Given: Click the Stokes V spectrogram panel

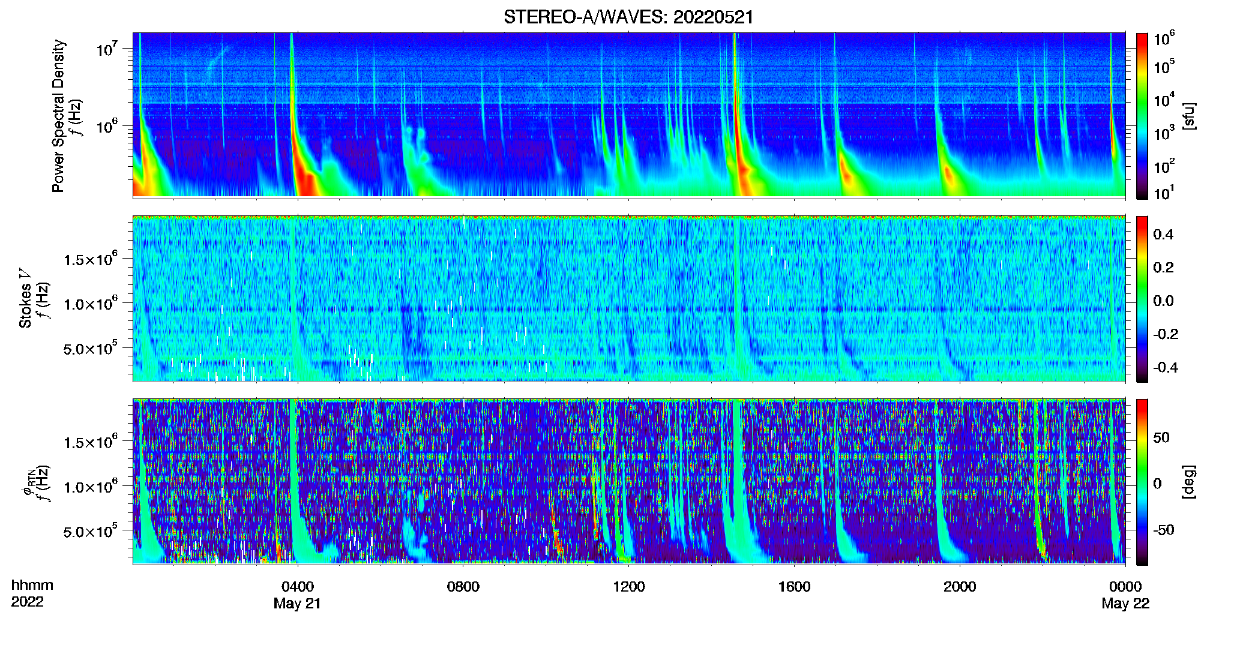Looking at the screenshot, I should tap(629, 299).
